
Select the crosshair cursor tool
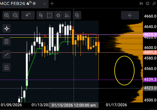click(7, 29)
